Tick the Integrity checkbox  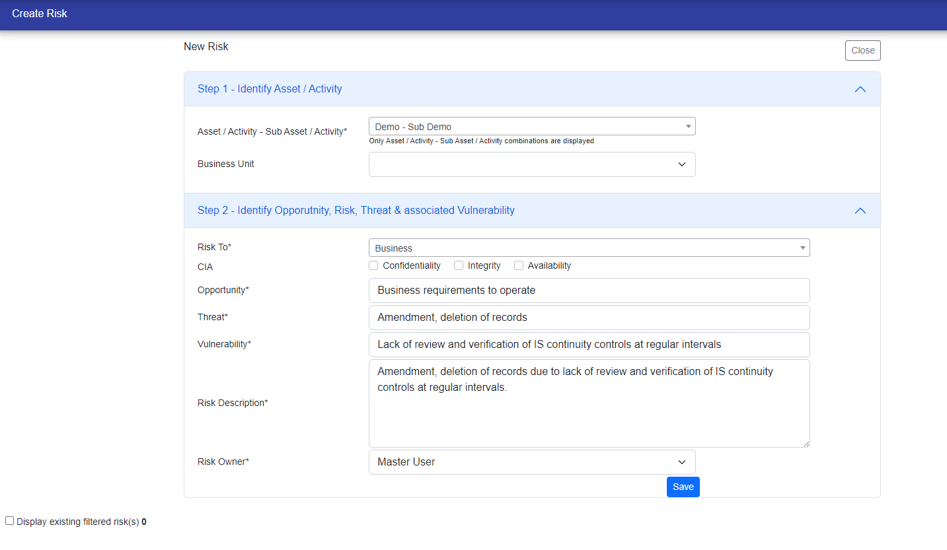[459, 265]
